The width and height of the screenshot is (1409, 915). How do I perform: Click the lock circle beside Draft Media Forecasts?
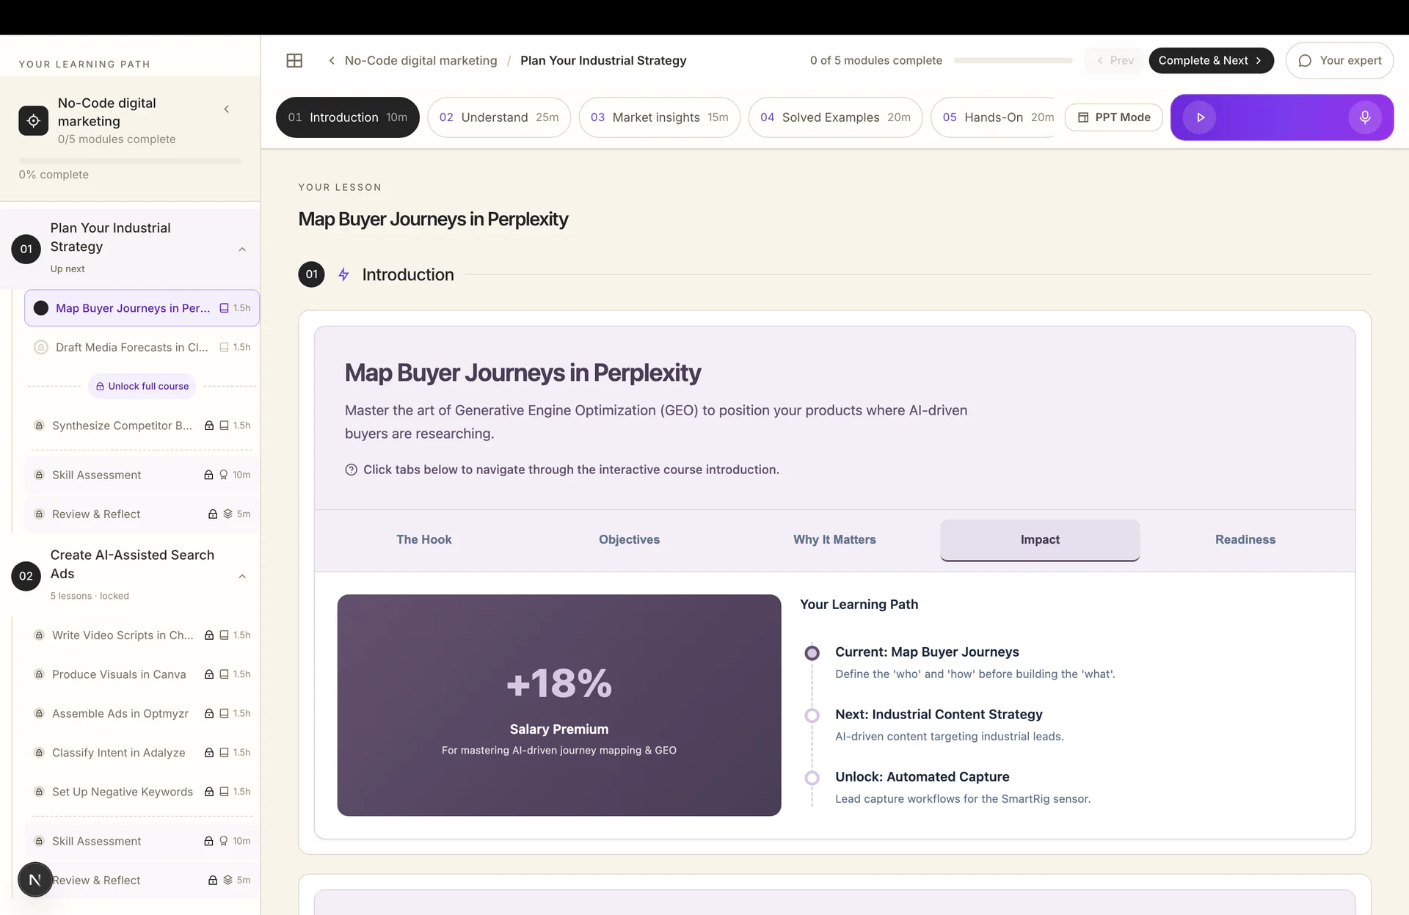(x=41, y=347)
